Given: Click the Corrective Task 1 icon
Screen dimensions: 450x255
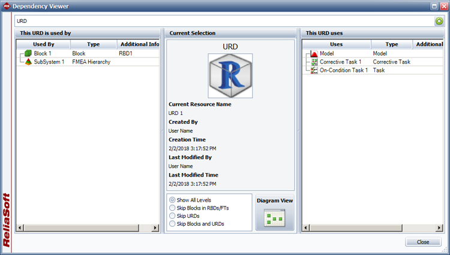Looking at the screenshot, I should point(314,62).
